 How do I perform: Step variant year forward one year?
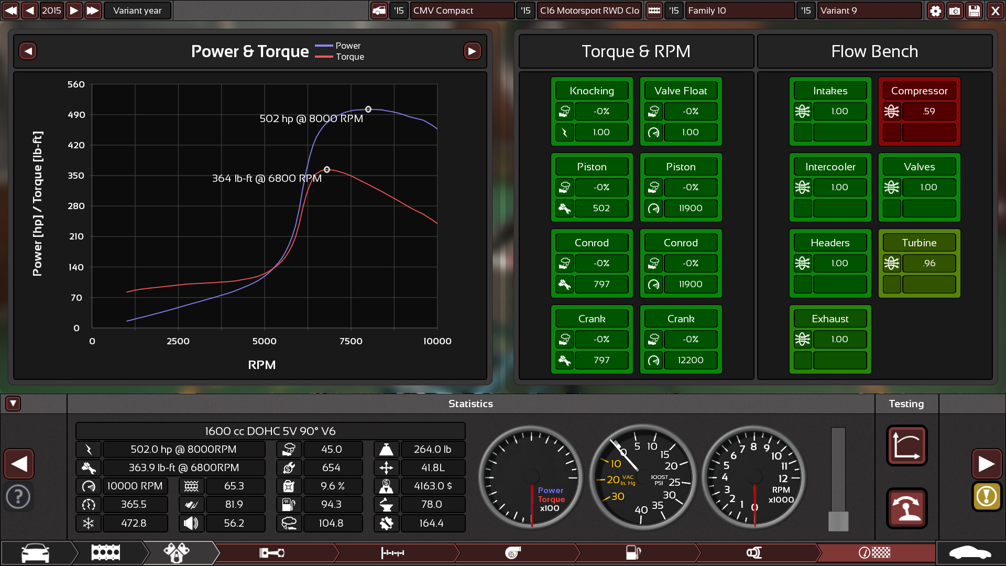tap(74, 10)
